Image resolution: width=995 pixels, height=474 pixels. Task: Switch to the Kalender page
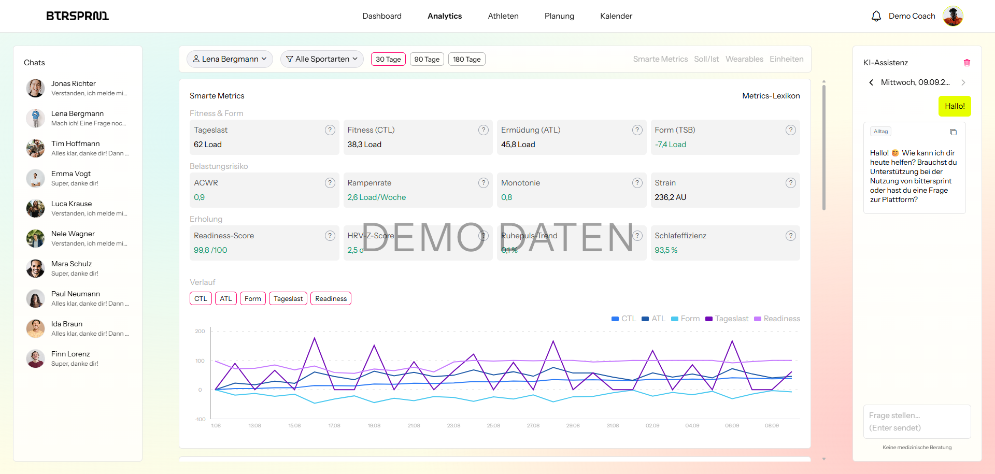pyautogui.click(x=616, y=16)
